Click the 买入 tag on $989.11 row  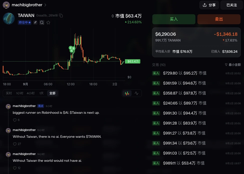point(156,163)
